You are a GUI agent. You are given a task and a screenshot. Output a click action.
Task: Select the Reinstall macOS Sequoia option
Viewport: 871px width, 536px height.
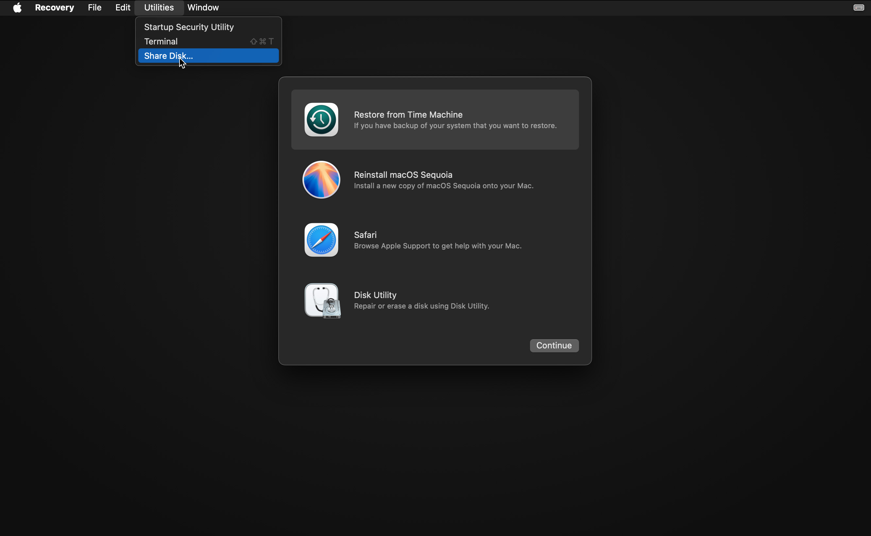point(435,180)
